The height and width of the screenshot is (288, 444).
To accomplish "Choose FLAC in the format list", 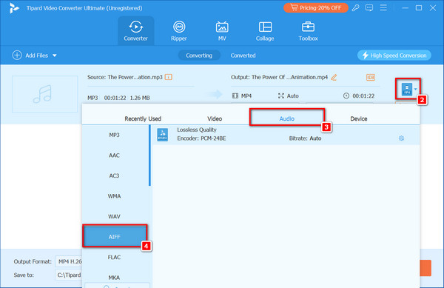I will (x=115, y=258).
